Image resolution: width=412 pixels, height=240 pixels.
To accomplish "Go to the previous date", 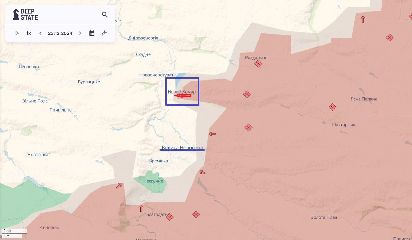I will pos(40,33).
